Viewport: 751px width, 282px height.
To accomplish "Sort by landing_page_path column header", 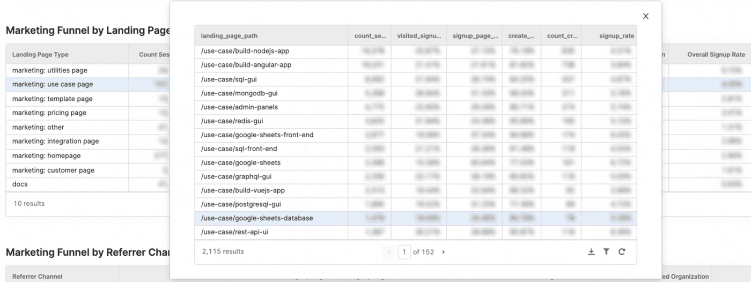I will 229,36.
